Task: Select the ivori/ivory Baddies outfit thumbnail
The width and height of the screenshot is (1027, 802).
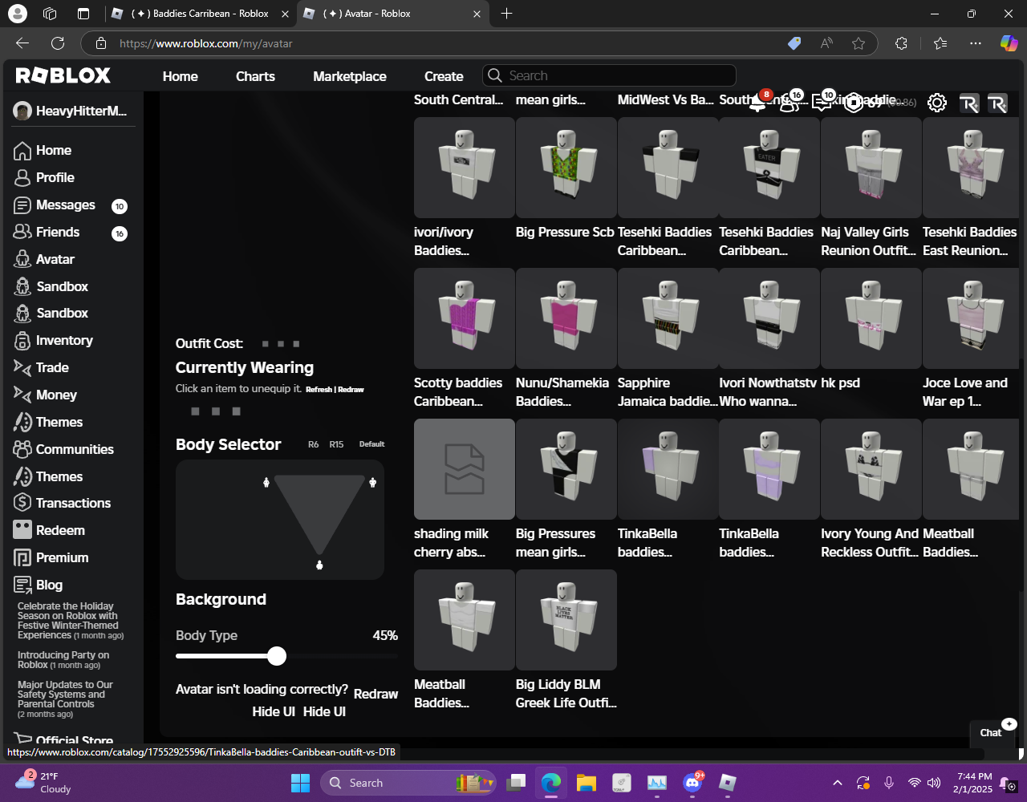Action: click(x=465, y=168)
